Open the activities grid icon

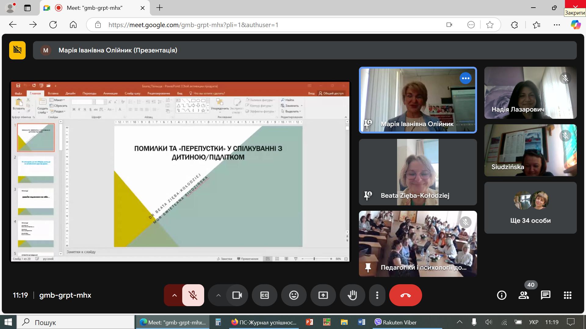(x=567, y=295)
